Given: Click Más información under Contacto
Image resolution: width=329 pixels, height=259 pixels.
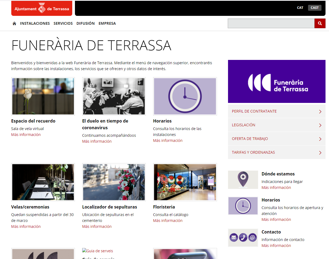Looking at the screenshot, I should 276,246.
